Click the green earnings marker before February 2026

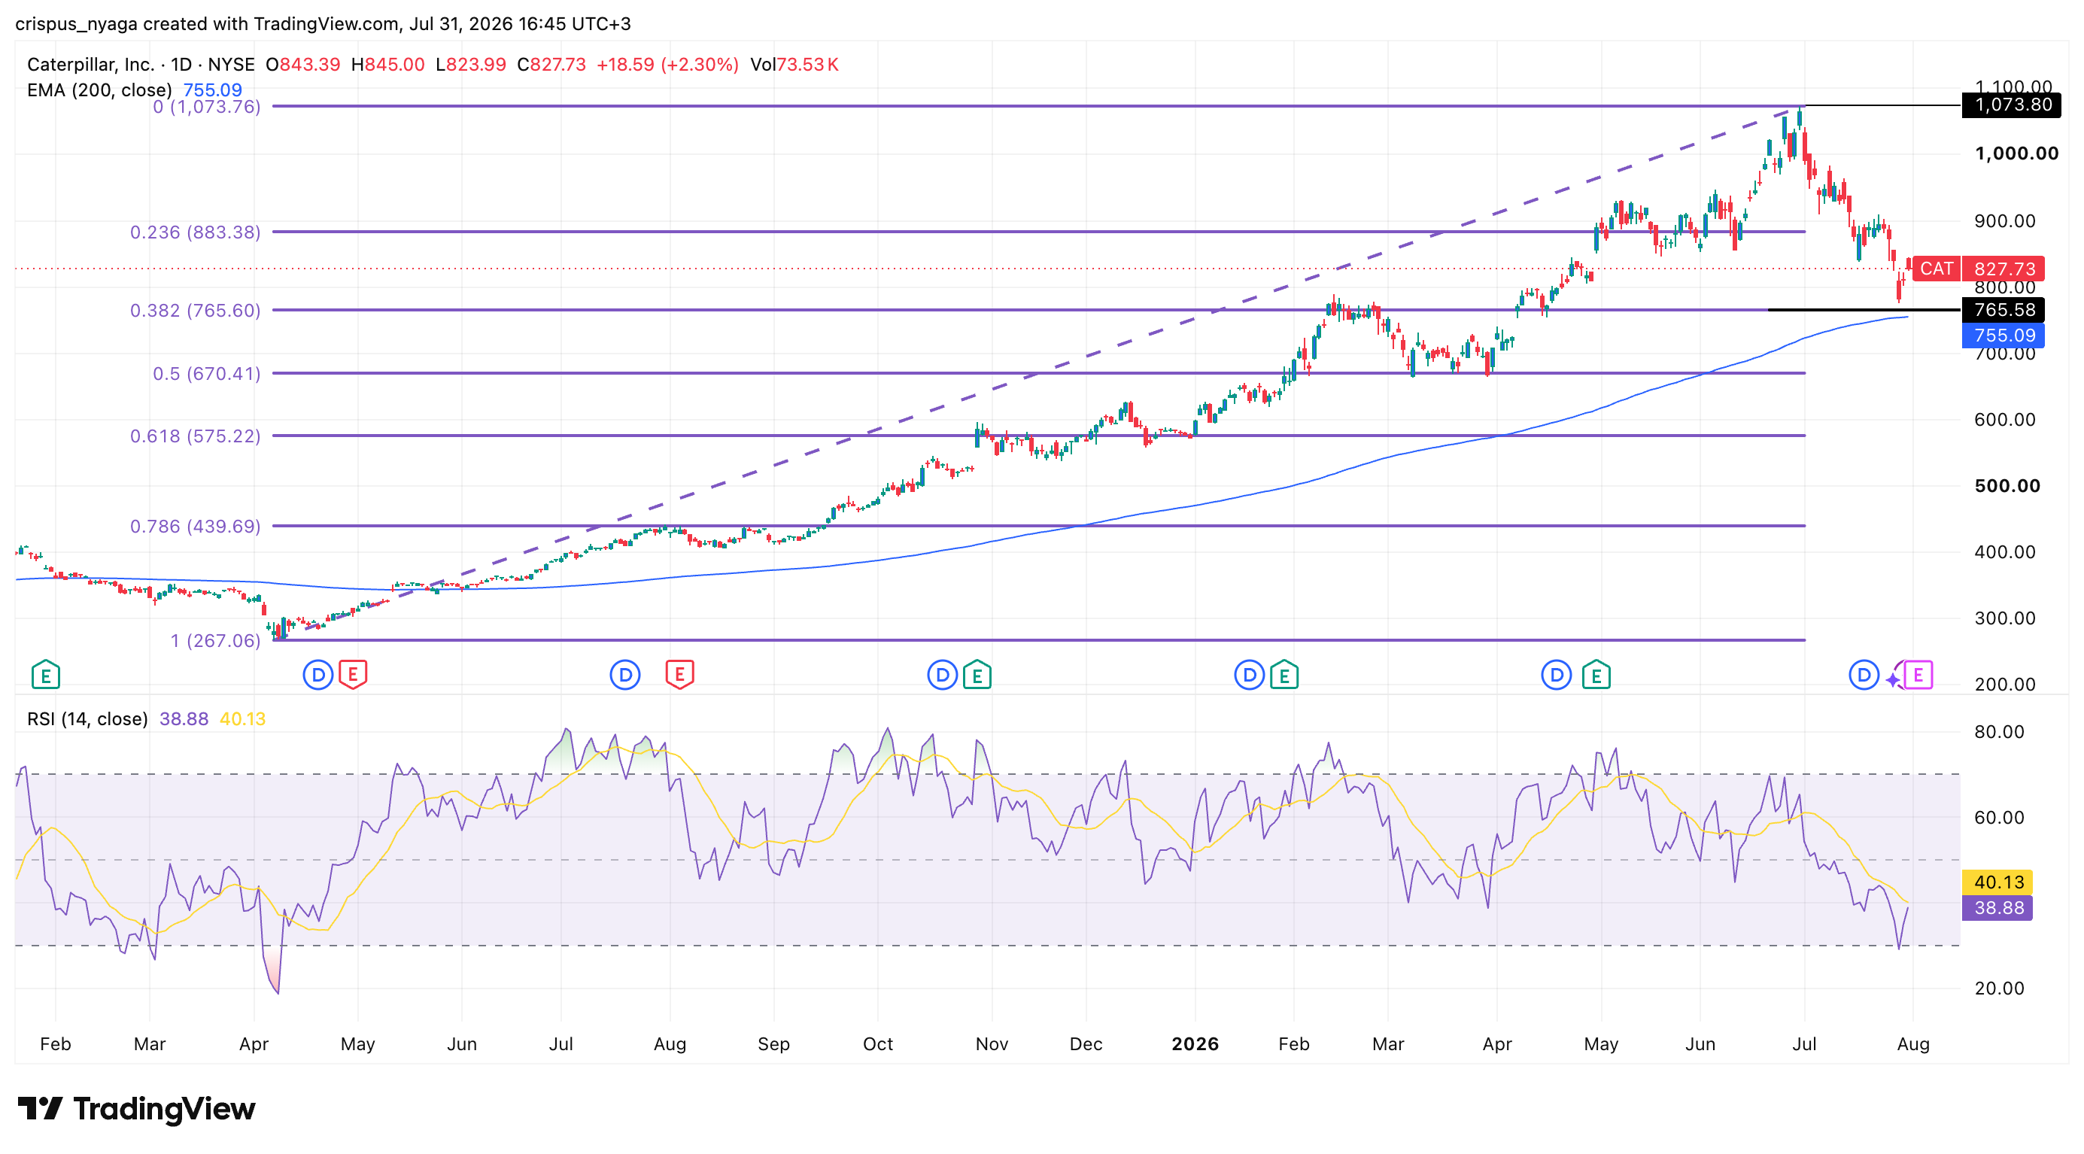[x=1284, y=675]
